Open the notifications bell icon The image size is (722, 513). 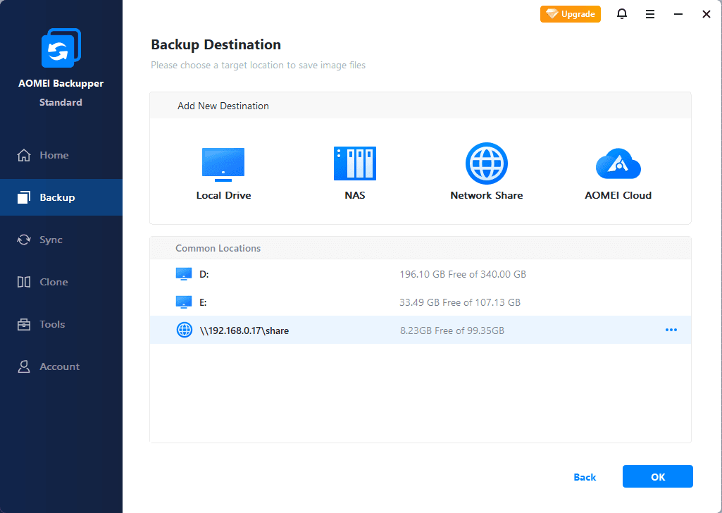622,14
